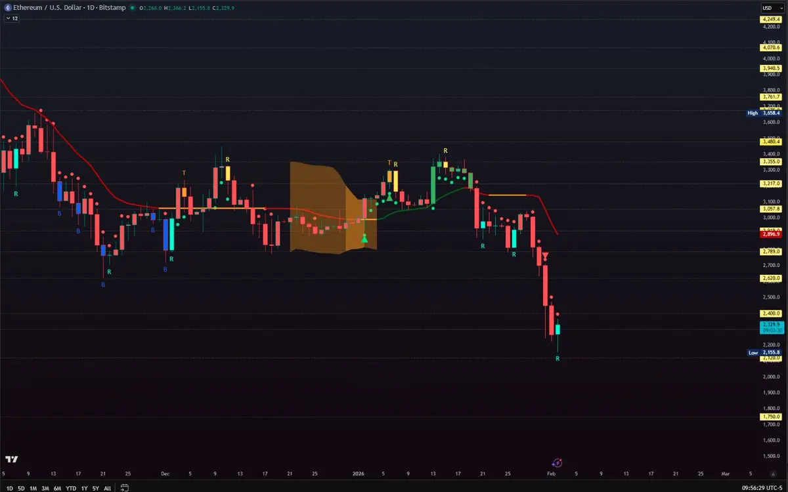Expand the collapsed 12 indicators legend
This screenshot has width=788, height=492.
click(x=11, y=19)
